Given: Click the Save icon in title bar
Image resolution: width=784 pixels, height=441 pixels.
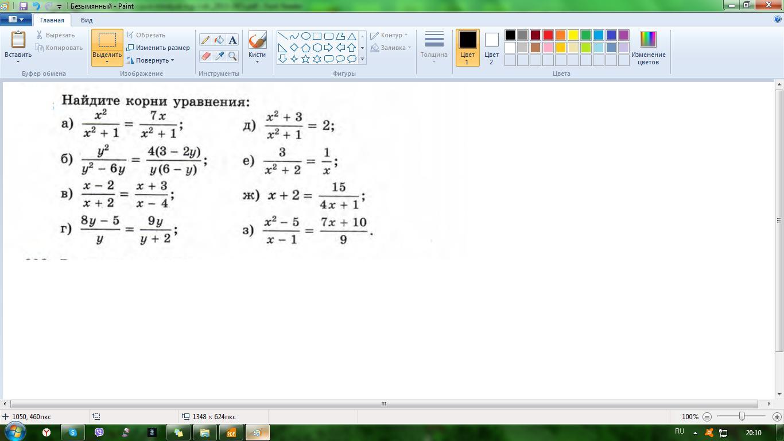Looking at the screenshot, I should pyautogui.click(x=24, y=6).
